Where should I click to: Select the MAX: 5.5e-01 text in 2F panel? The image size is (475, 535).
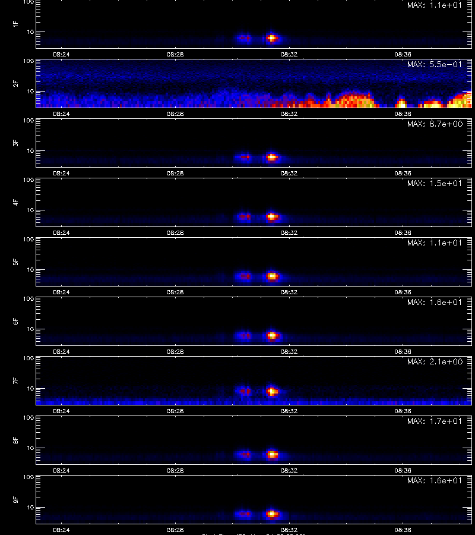[x=435, y=64]
